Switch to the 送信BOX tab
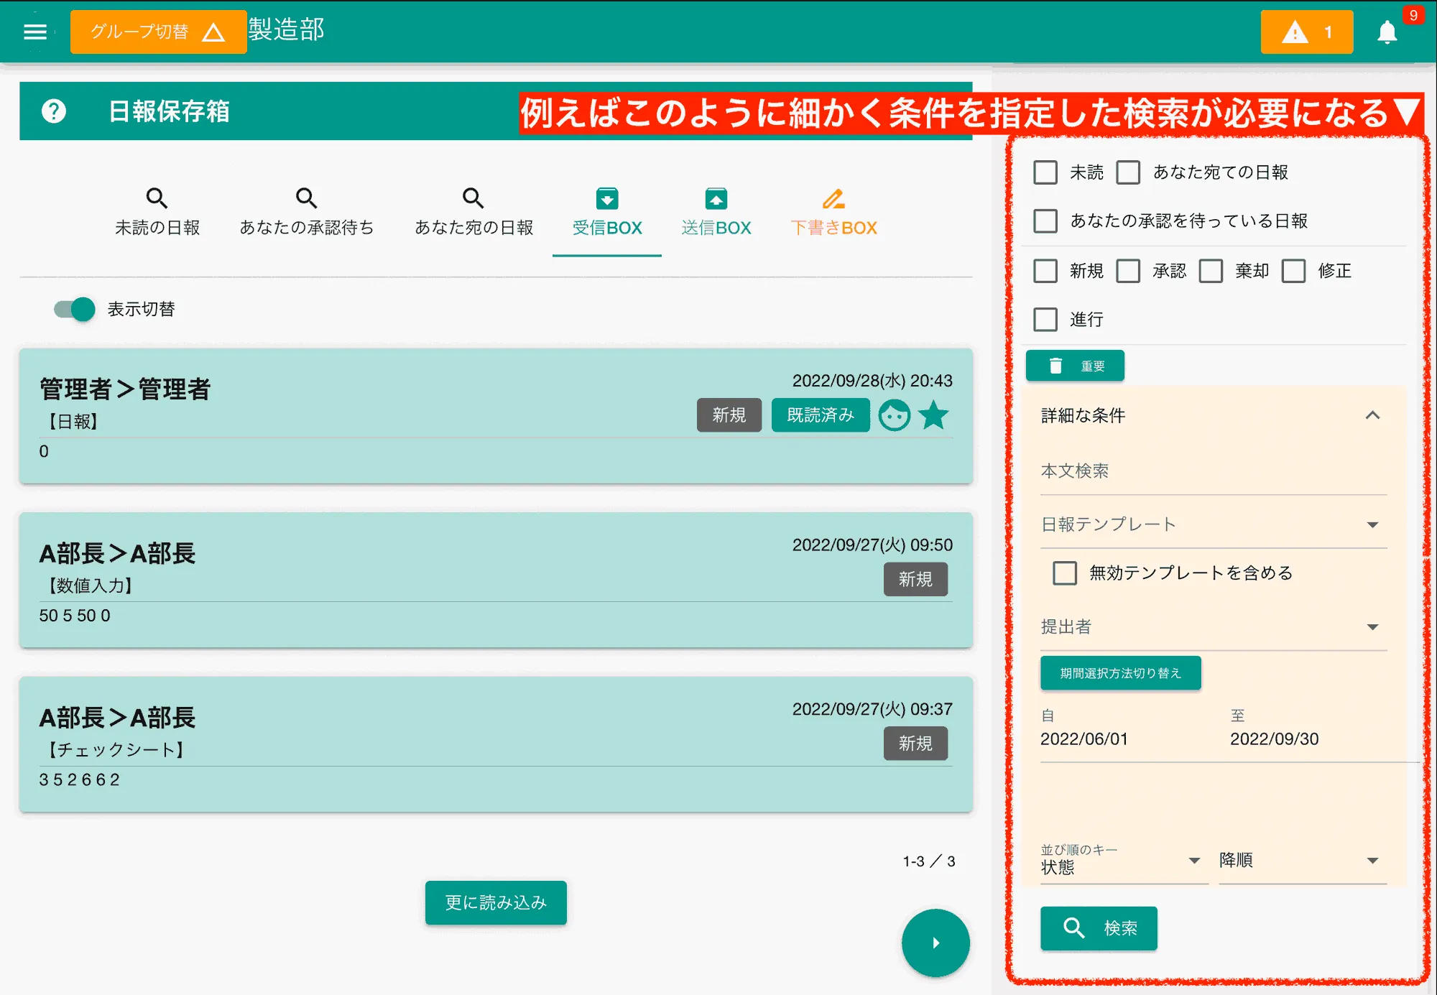The width and height of the screenshot is (1437, 995). [x=716, y=212]
